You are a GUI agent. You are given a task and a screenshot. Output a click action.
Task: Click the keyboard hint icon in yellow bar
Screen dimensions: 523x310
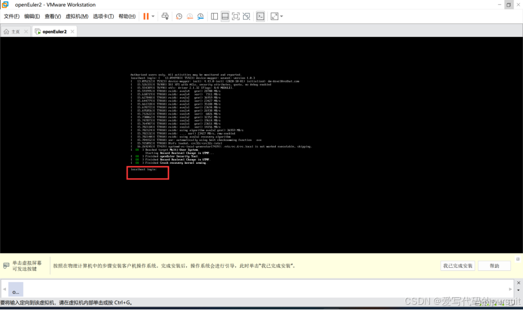click(6, 266)
